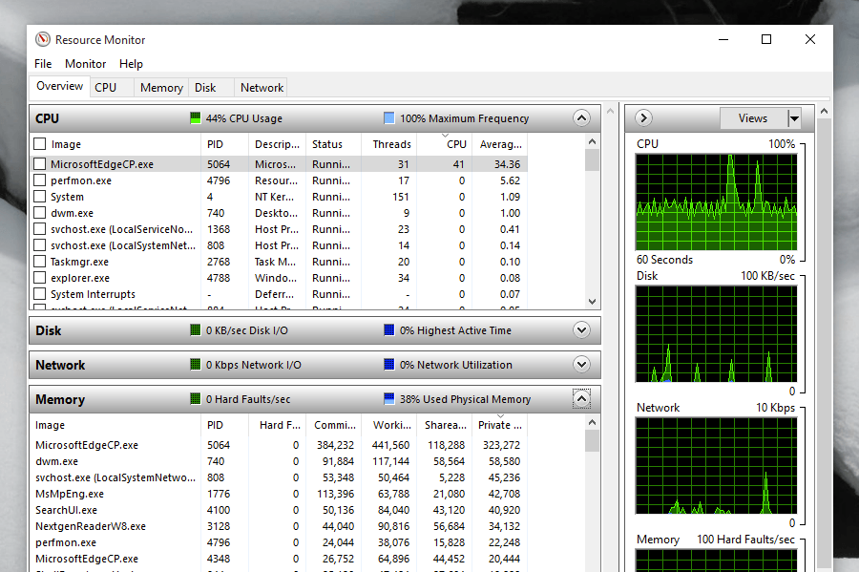Viewport: 859px width, 572px height.
Task: Click the blue Maximum Frequency indicator square
Action: 389,117
